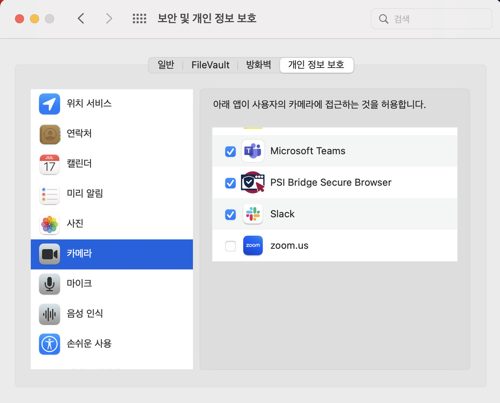Image resolution: width=500 pixels, height=403 pixels.
Task: Close the window with red button
Action: click(x=20, y=19)
